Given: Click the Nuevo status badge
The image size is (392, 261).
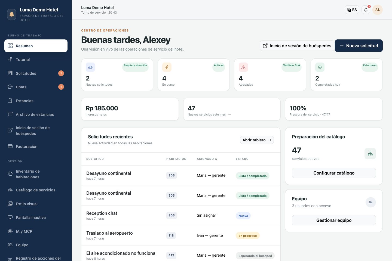Looking at the screenshot, I should coord(243,216).
